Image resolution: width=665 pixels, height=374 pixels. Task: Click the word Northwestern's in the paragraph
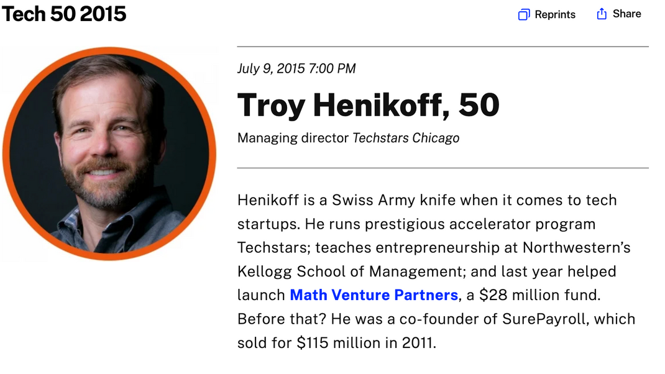tap(576, 247)
